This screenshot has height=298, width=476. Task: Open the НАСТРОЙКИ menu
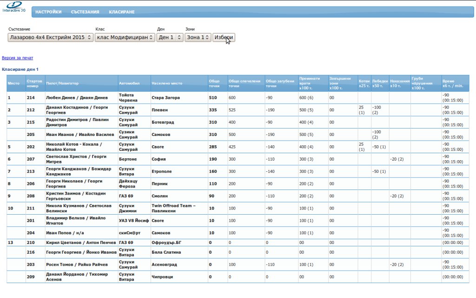pyautogui.click(x=48, y=12)
